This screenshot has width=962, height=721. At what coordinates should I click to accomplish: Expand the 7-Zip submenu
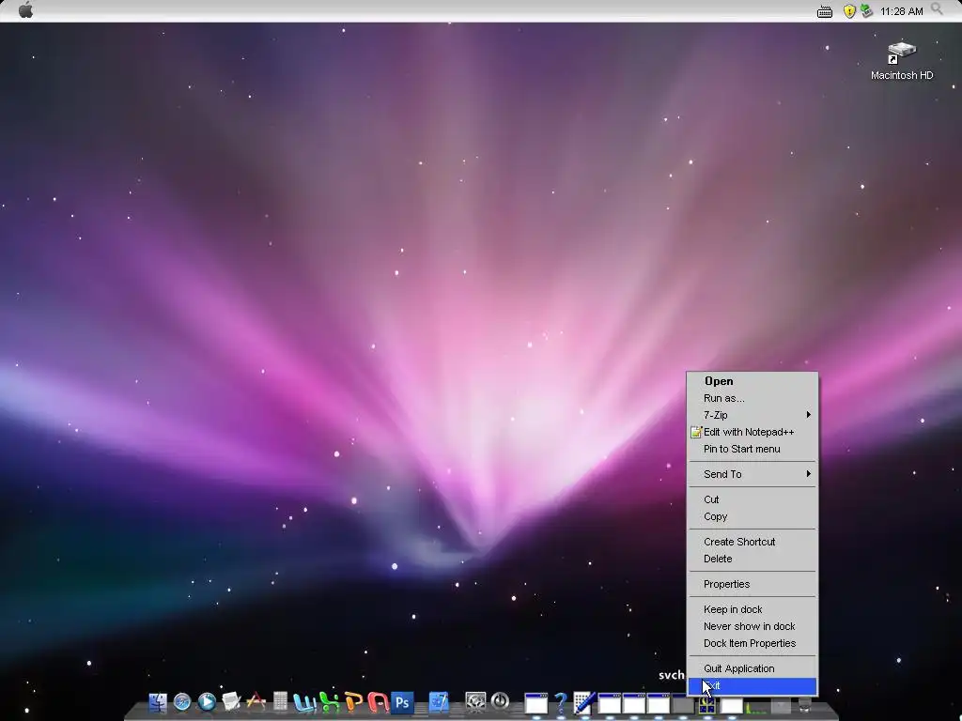753,415
